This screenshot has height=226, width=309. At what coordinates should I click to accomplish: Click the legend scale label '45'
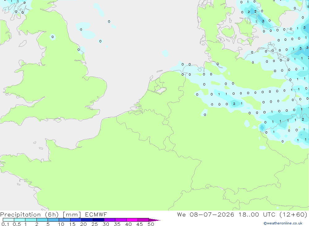[140, 224]
